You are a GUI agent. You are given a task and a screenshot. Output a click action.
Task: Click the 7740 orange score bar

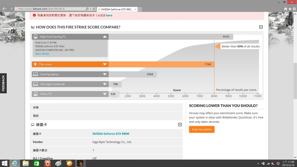[x=161, y=64]
